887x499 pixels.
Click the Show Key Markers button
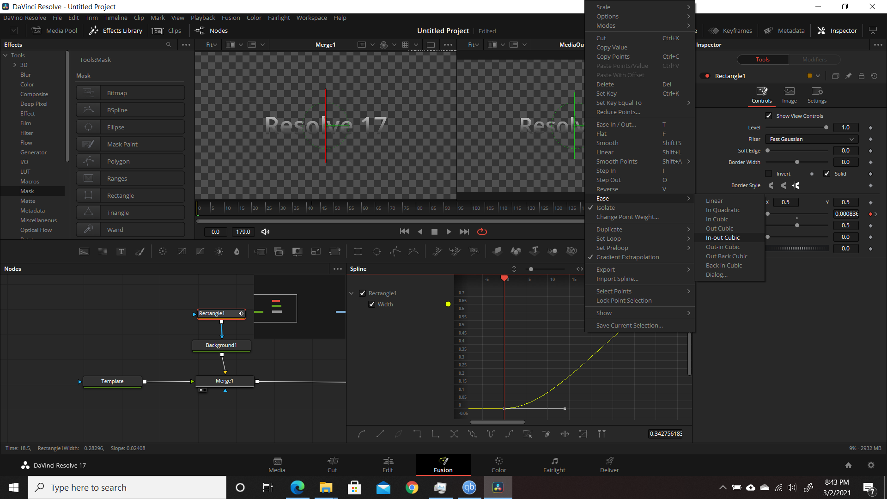click(601, 434)
